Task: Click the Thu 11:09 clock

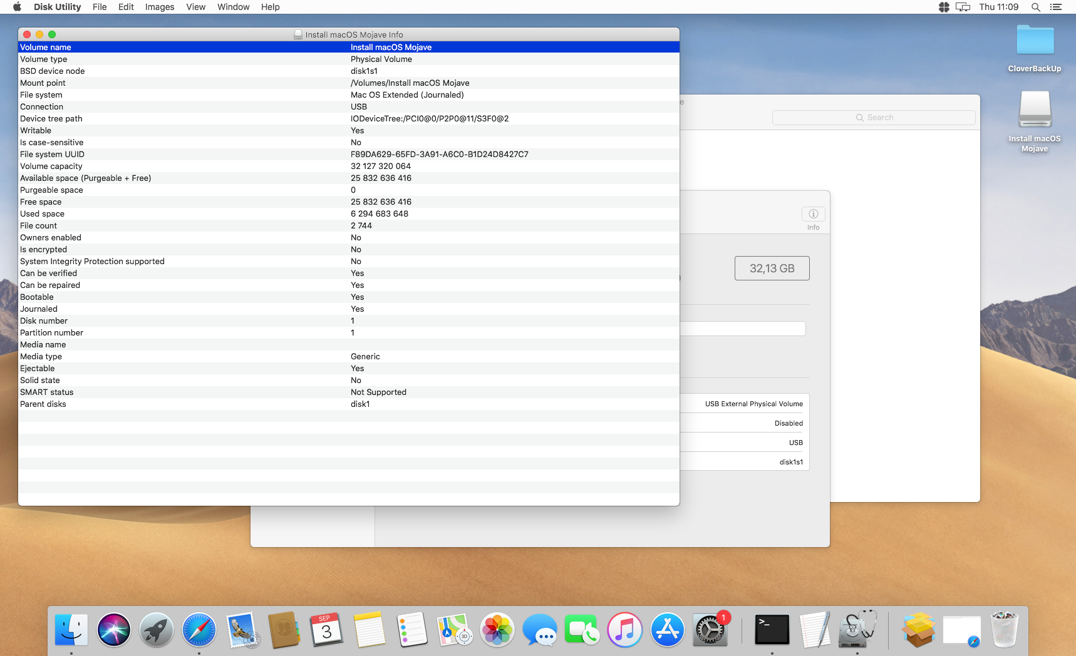Action: click(999, 7)
